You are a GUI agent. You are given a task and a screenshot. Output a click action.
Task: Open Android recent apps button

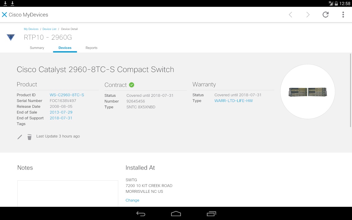pyautogui.click(x=211, y=214)
